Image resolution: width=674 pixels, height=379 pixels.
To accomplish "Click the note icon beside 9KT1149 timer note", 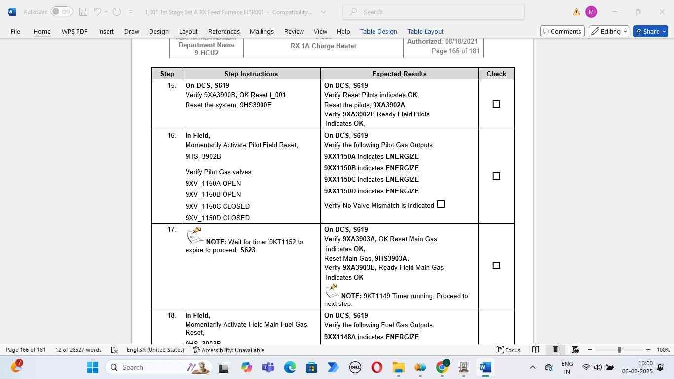I will click(x=332, y=291).
